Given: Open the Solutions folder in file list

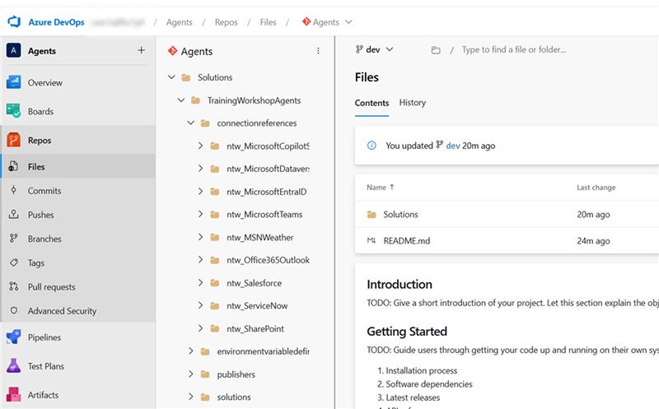Looking at the screenshot, I should tap(400, 214).
